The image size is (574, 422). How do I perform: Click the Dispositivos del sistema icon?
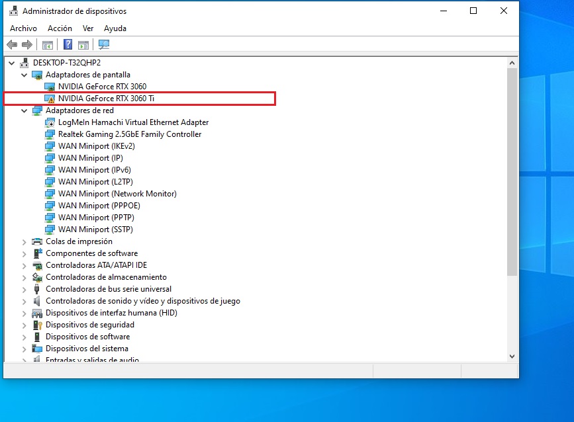pyautogui.click(x=37, y=349)
